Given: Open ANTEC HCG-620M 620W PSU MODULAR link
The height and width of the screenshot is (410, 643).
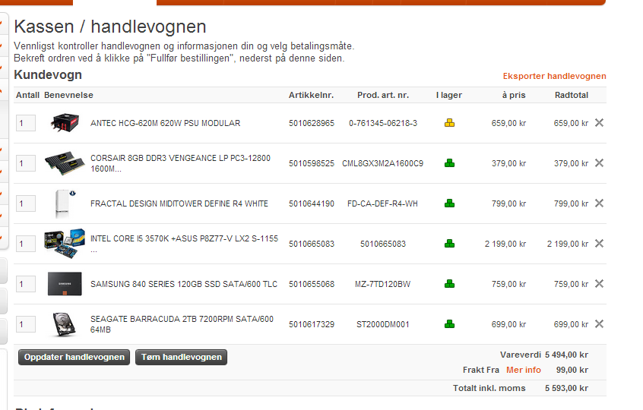Looking at the screenshot, I should pyautogui.click(x=165, y=123).
